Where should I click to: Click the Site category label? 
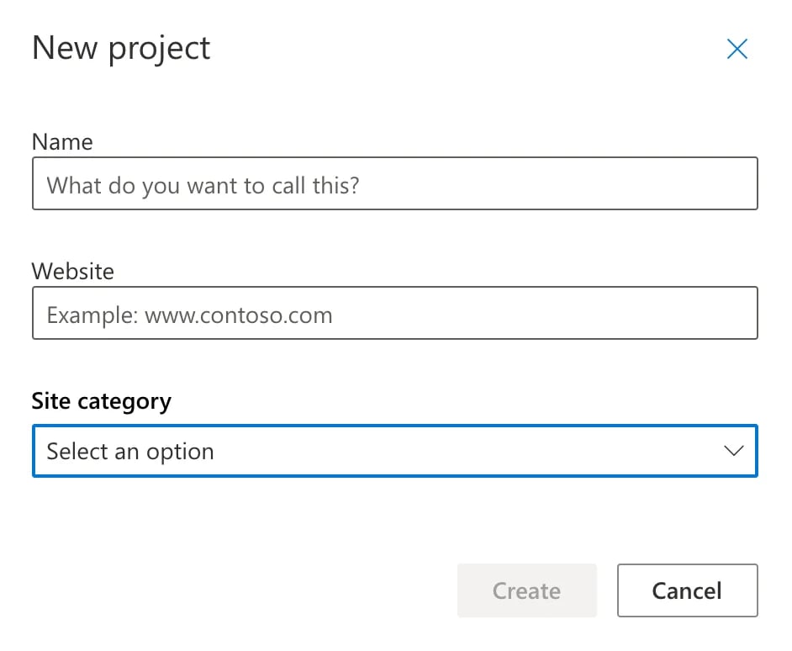point(101,401)
